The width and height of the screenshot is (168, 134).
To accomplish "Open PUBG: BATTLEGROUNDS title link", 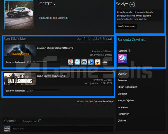I will click(x=51, y=76).
